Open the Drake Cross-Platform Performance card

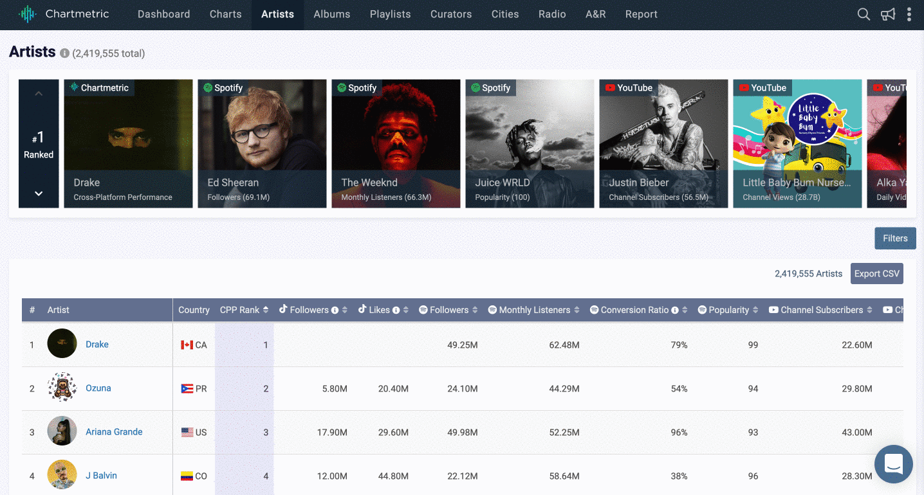[x=128, y=143]
